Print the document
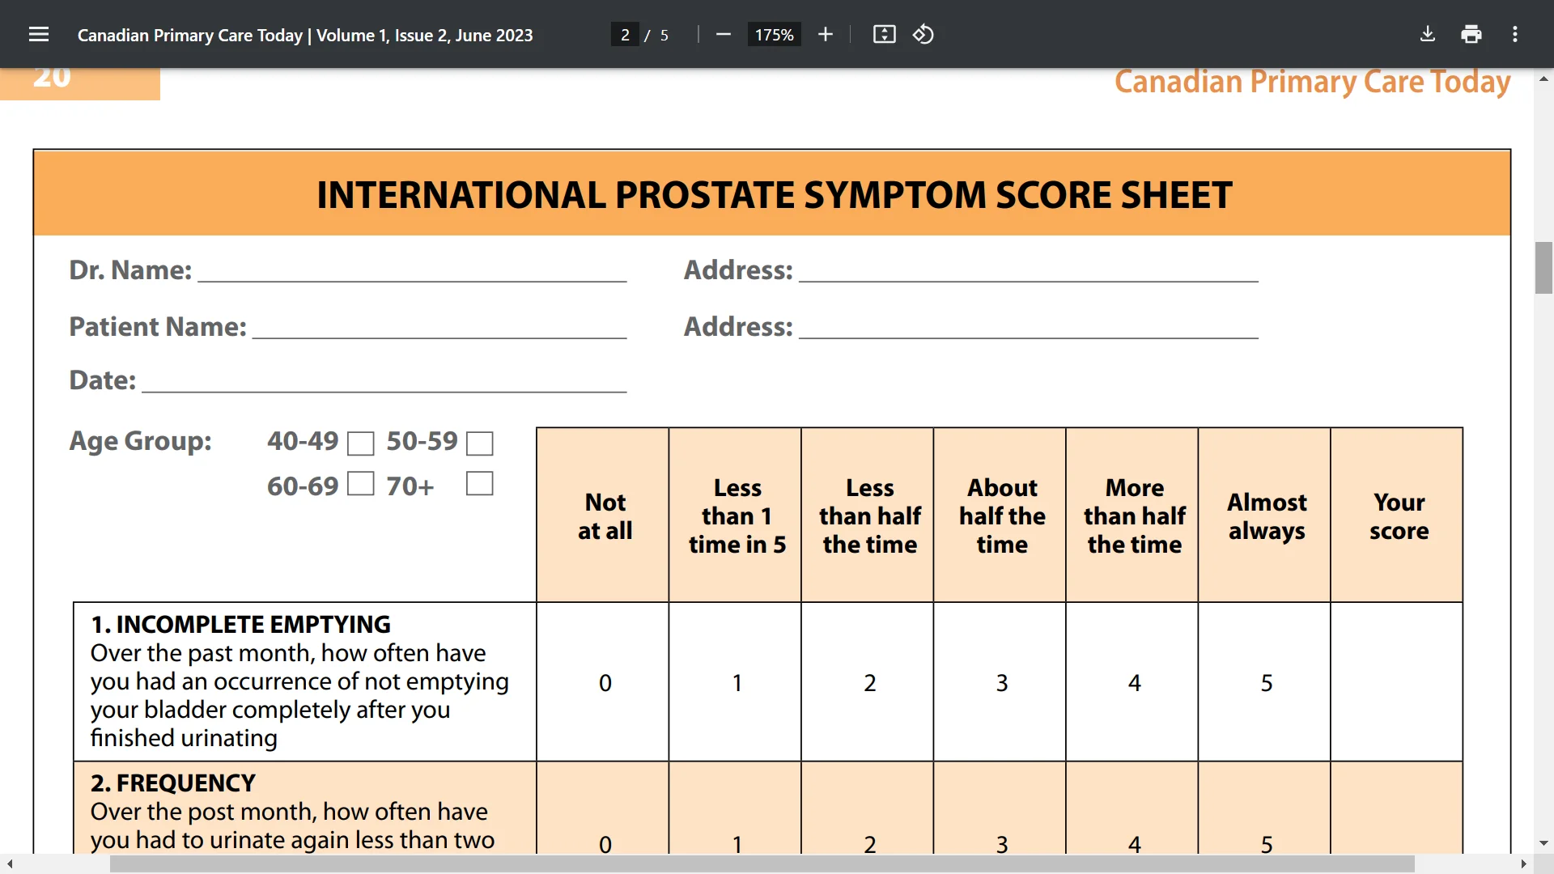Screen dimensions: 1554x874 [1471, 35]
